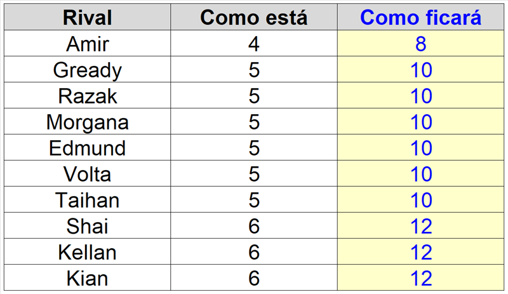This screenshot has width=508, height=294.
Task: Select the Razak name cell
Action: click(87, 96)
